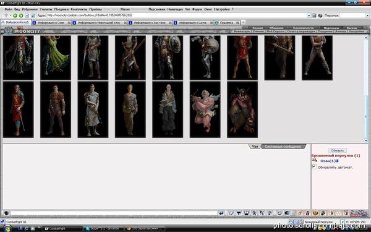Click the address bar URL field
371x232 pixels.
177,15
